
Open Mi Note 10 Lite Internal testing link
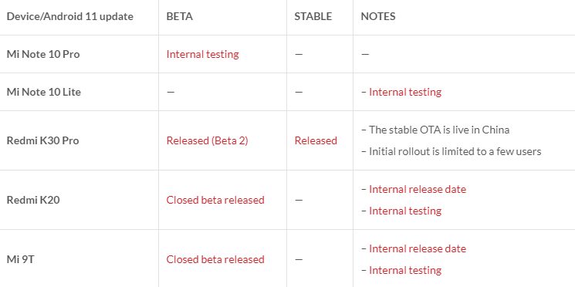[405, 92]
